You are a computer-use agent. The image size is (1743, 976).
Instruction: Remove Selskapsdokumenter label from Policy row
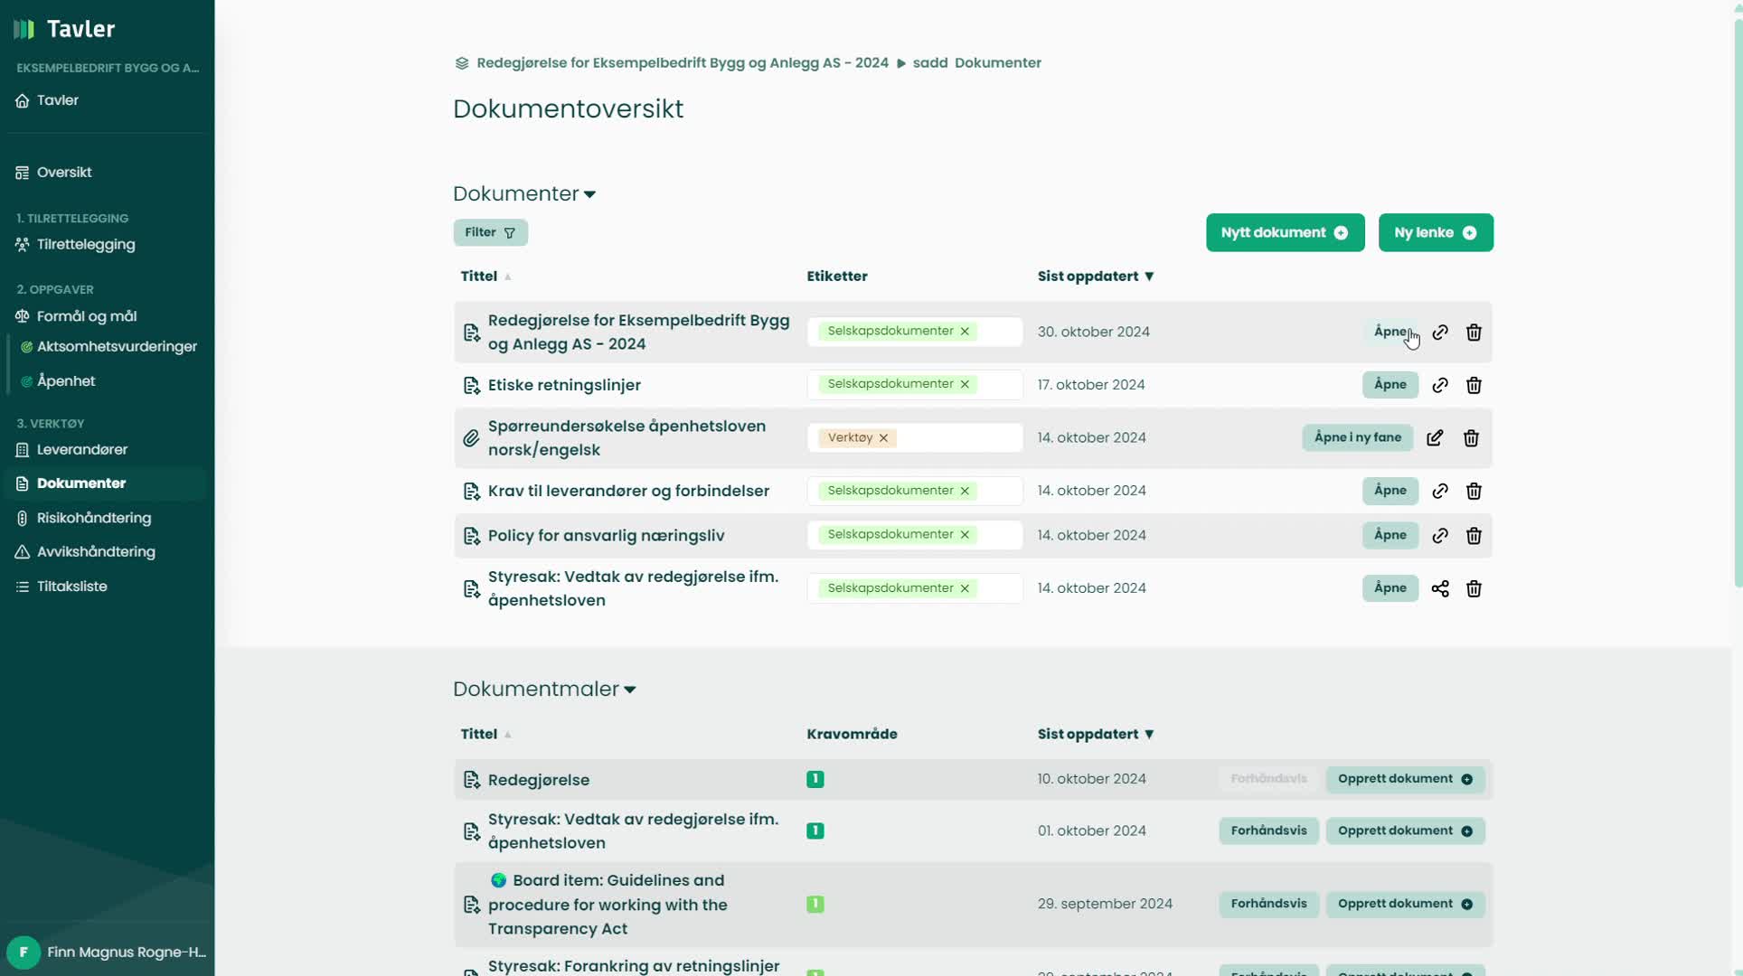(x=965, y=535)
